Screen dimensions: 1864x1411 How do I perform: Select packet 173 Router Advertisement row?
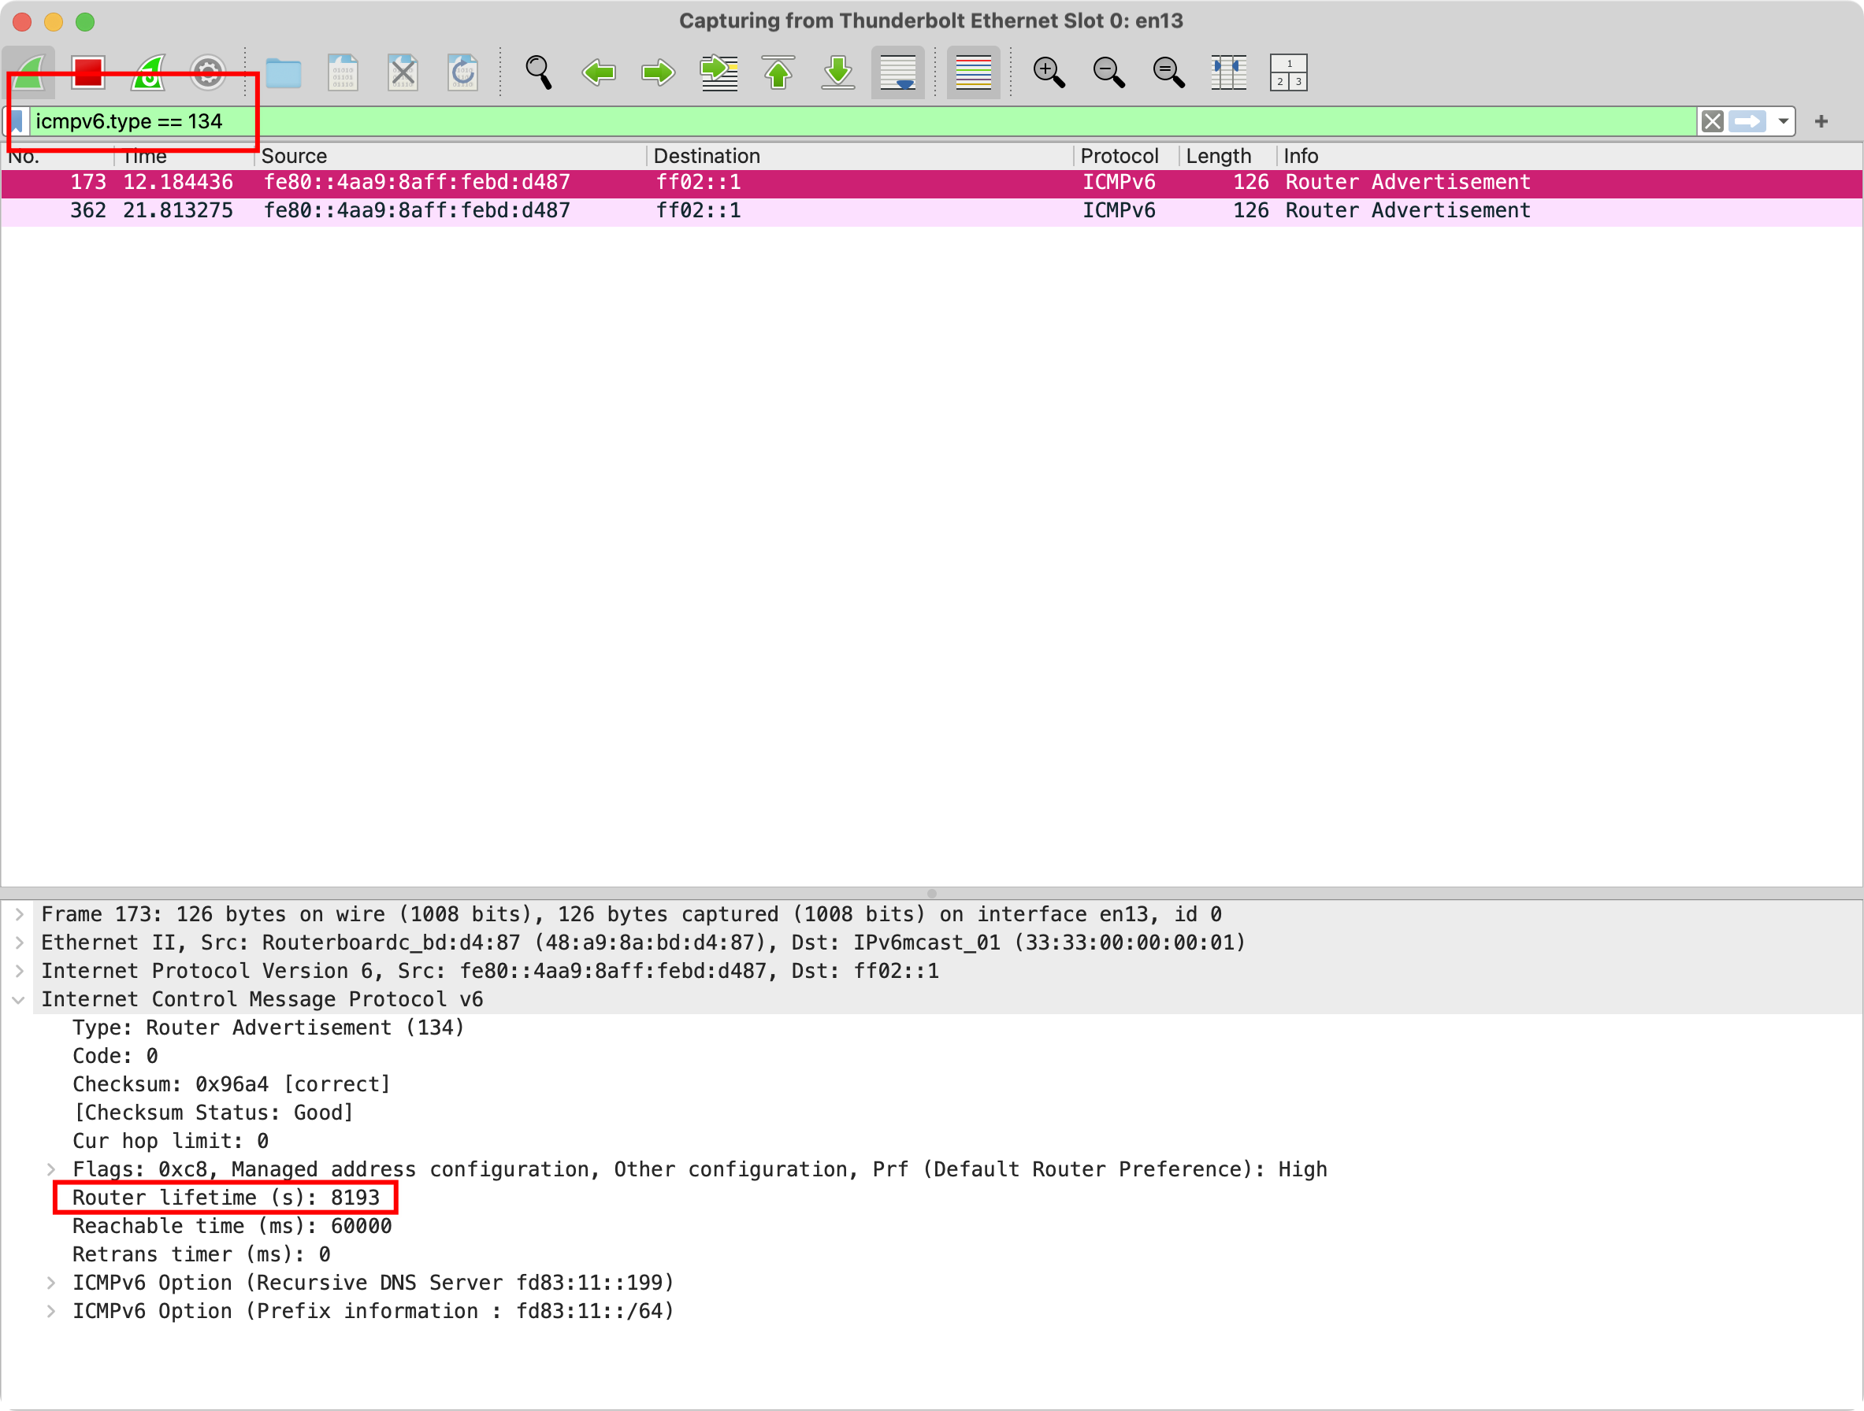tap(931, 183)
